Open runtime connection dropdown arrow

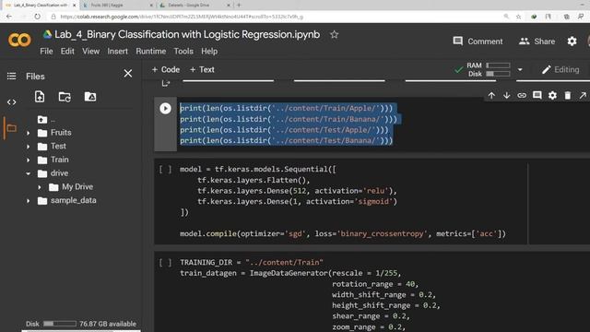[520, 70]
